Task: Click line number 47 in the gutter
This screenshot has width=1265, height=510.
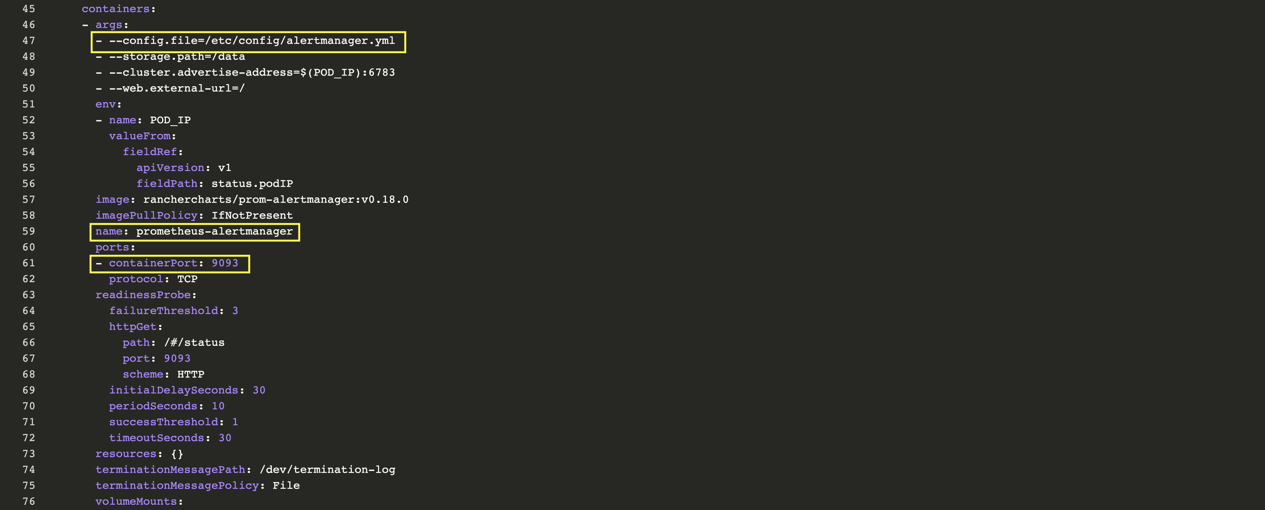Action: click(x=28, y=41)
